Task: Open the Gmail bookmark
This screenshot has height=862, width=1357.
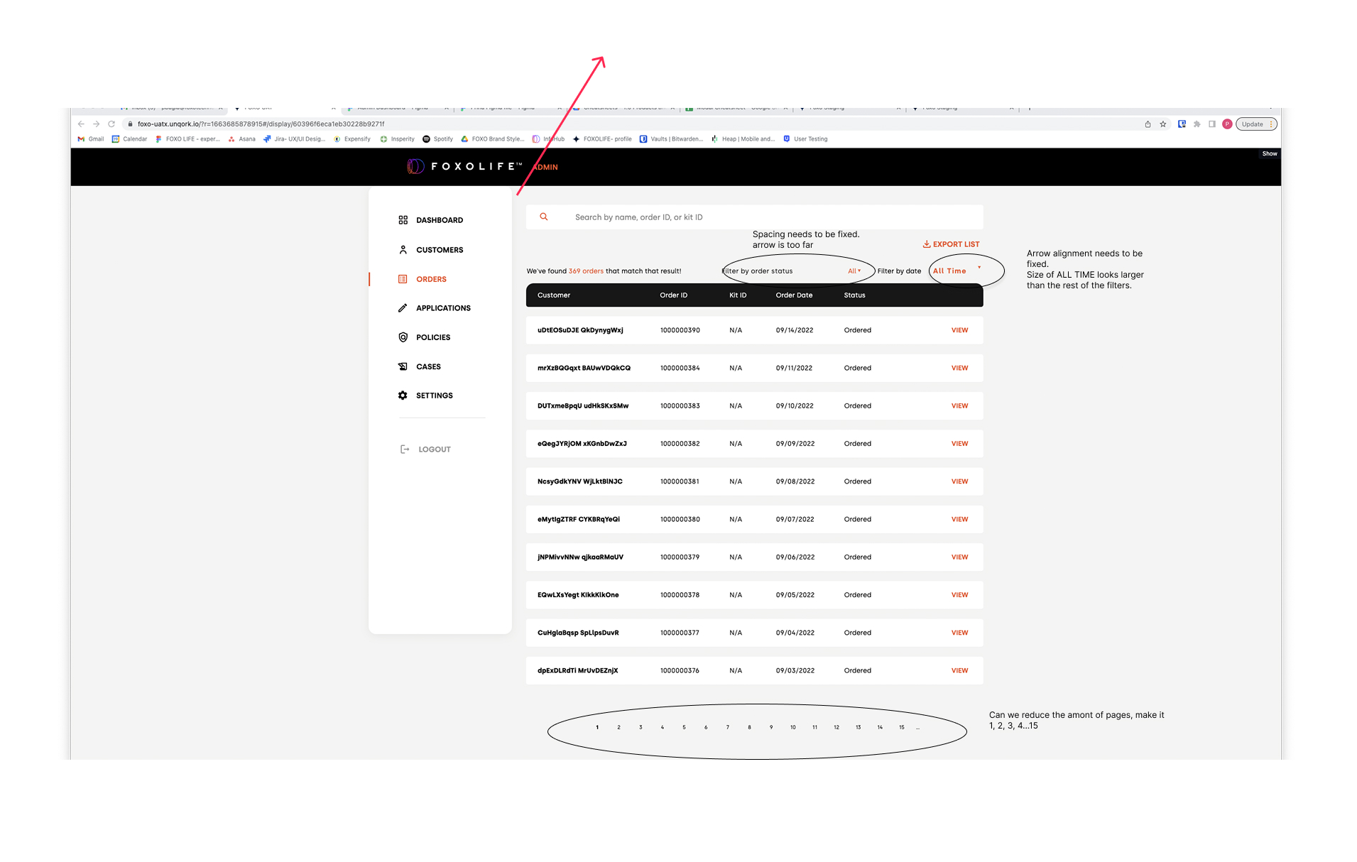Action: point(91,139)
